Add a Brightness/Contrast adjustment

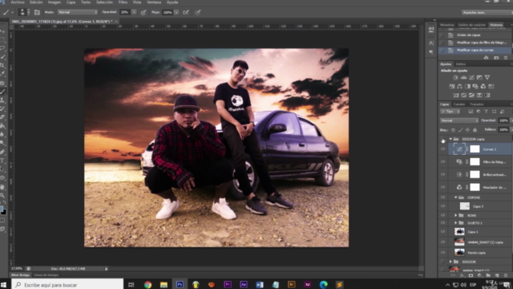pyautogui.click(x=455, y=78)
